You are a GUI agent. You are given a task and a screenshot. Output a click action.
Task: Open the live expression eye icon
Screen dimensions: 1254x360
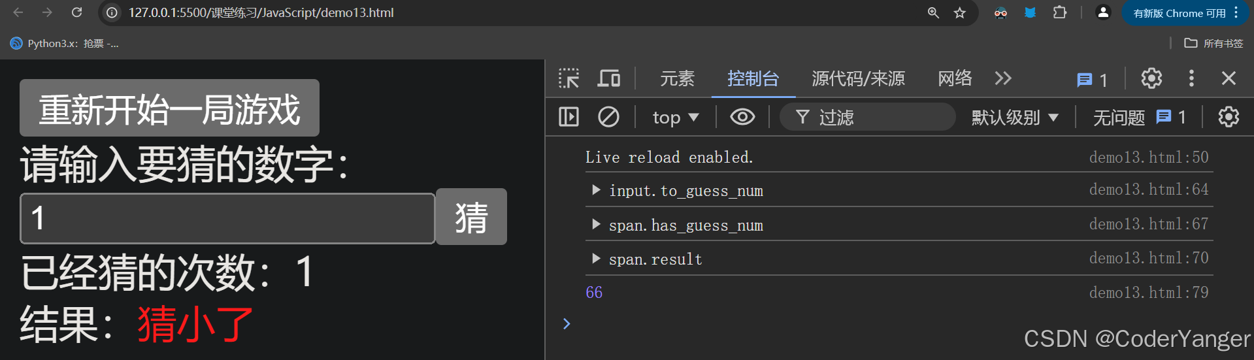tap(742, 117)
